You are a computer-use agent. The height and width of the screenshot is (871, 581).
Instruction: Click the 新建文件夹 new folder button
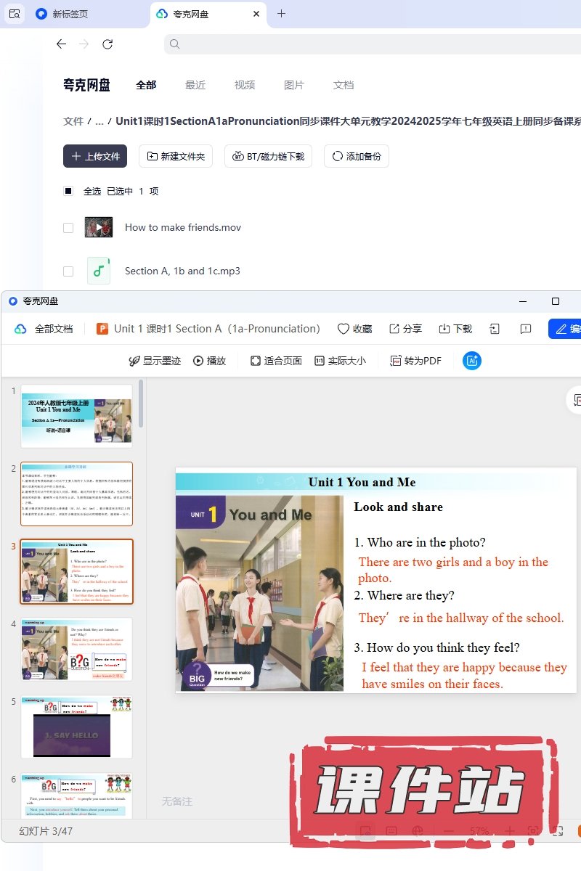[176, 156]
